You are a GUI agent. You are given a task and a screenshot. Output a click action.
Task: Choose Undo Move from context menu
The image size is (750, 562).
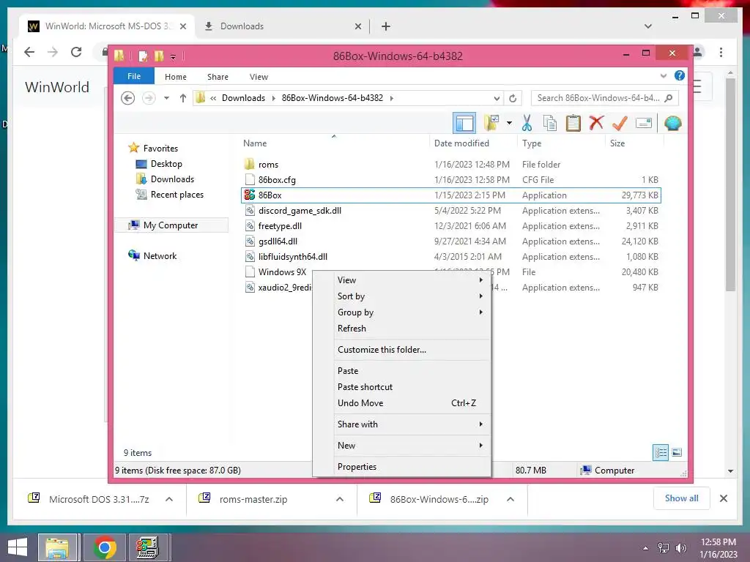pos(410,403)
